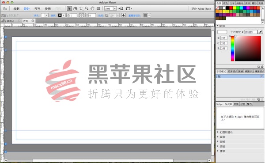
Task: Click new style icon in character styles
Action: pyautogui.click(x=258, y=99)
